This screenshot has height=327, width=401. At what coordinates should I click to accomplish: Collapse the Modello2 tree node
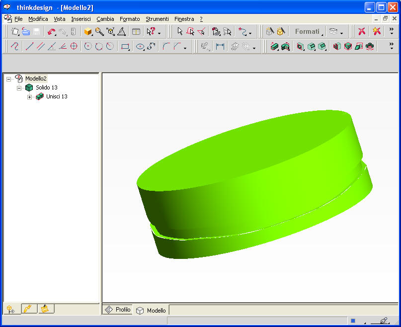[x=8, y=79]
